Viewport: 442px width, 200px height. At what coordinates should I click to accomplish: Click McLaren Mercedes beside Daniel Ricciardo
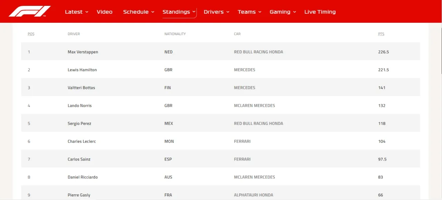[254, 177]
